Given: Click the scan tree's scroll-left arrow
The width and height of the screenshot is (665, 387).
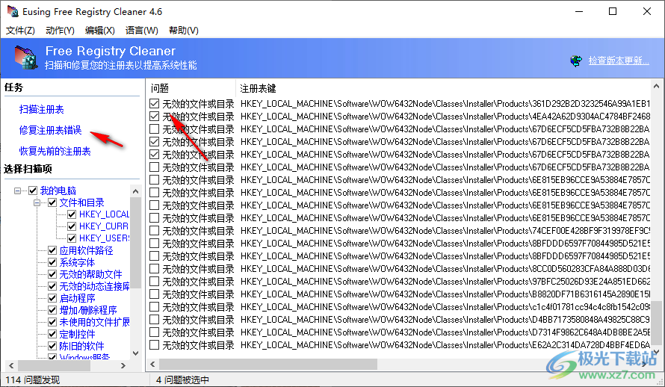Looking at the screenshot, I should [x=11, y=365].
